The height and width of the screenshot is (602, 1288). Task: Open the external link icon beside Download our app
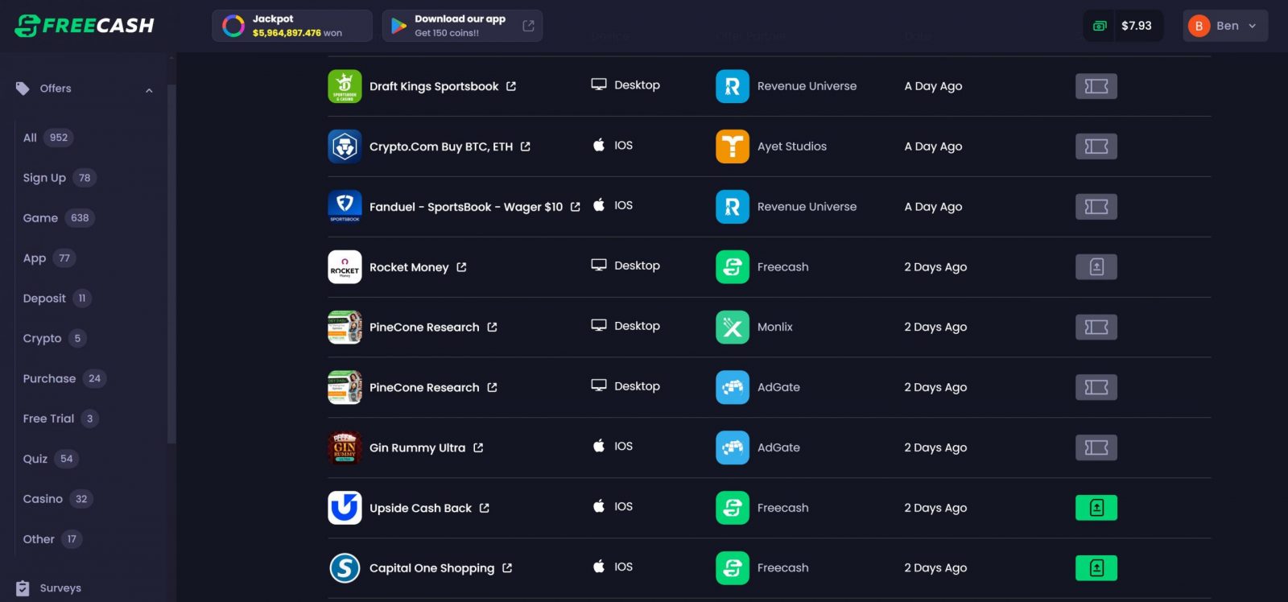tap(528, 26)
